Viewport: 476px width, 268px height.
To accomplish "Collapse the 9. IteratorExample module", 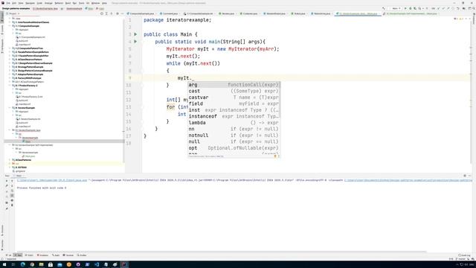I will (x=10, y=107).
